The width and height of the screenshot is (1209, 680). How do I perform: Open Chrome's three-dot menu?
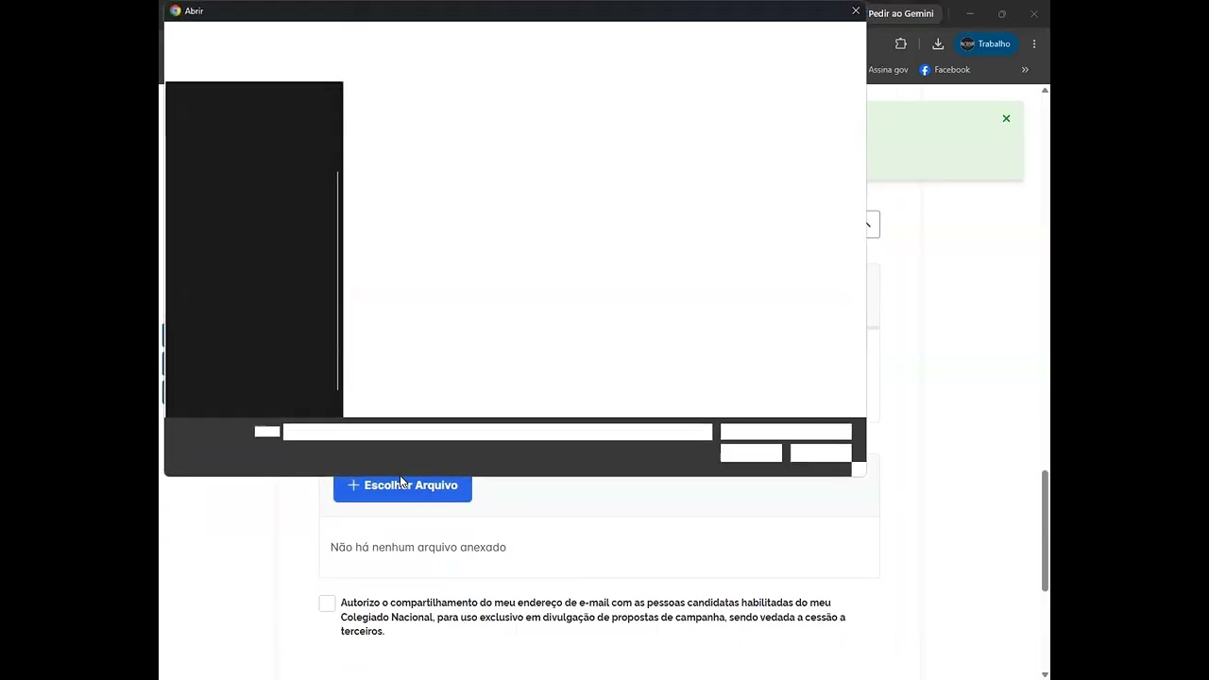tap(1034, 43)
